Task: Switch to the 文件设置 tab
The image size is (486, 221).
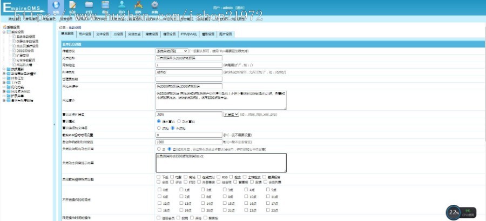Action: pyautogui.click(x=102, y=34)
